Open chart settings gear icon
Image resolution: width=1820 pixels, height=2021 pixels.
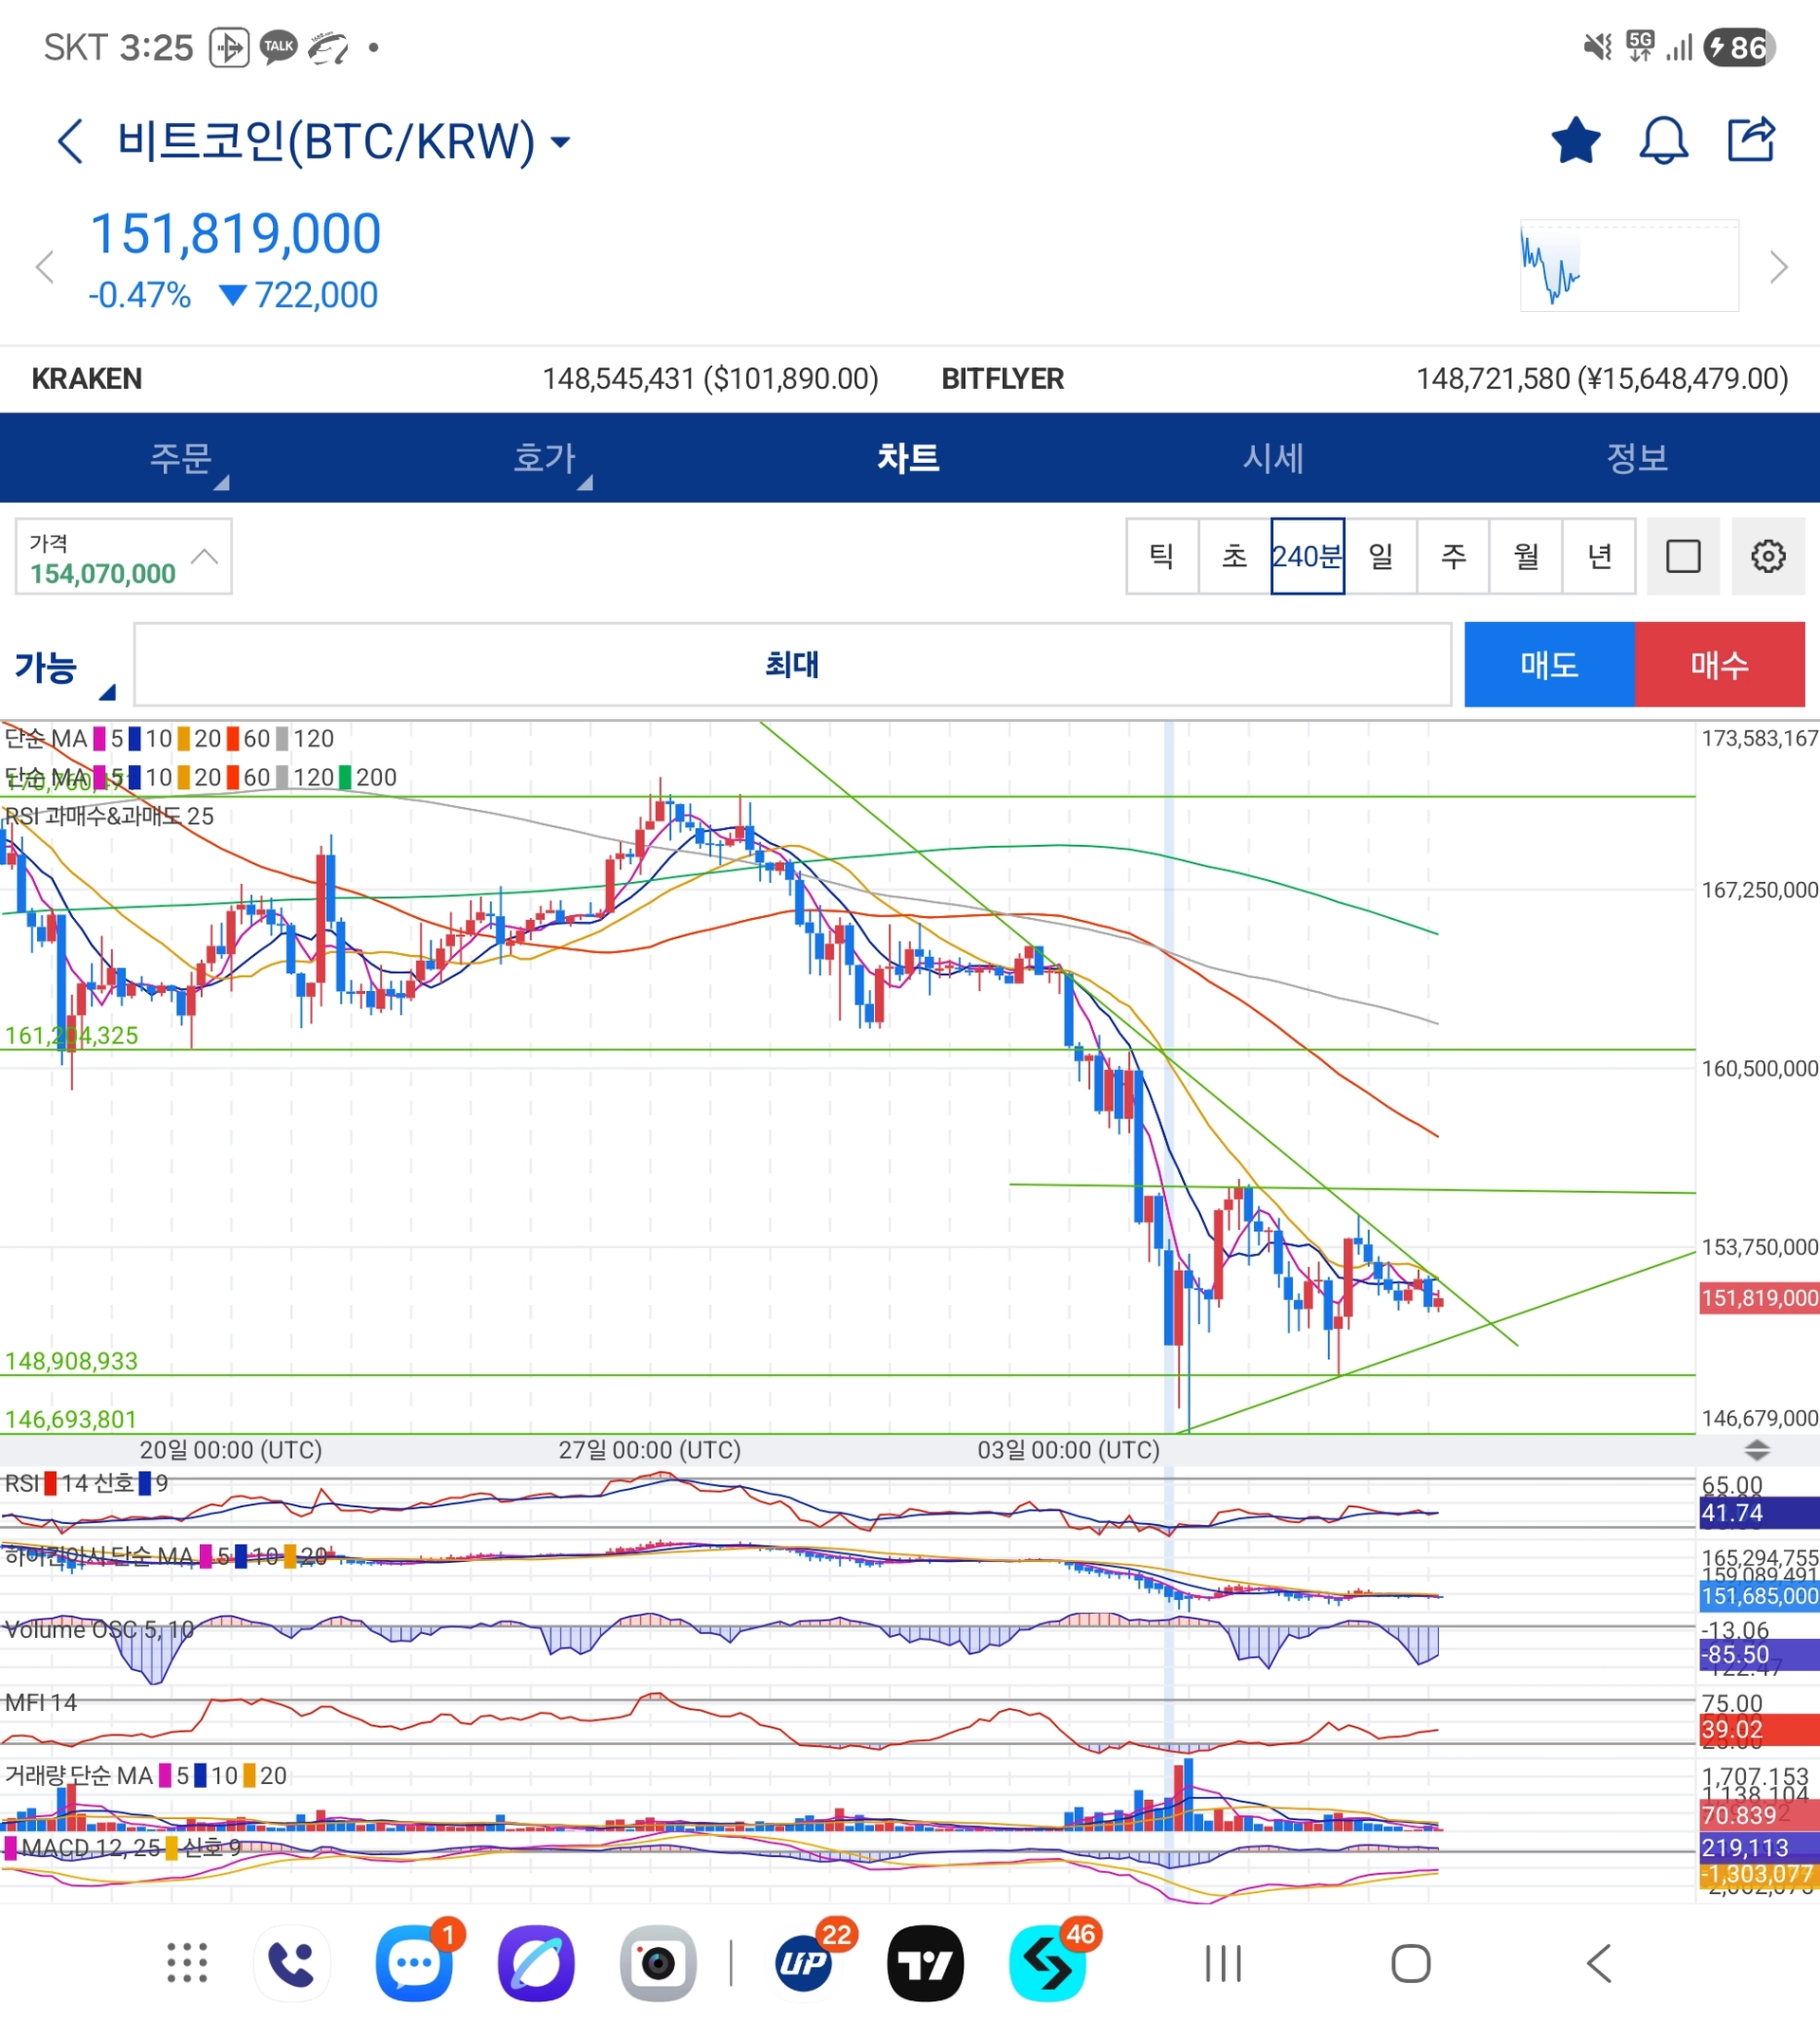[x=1767, y=557]
